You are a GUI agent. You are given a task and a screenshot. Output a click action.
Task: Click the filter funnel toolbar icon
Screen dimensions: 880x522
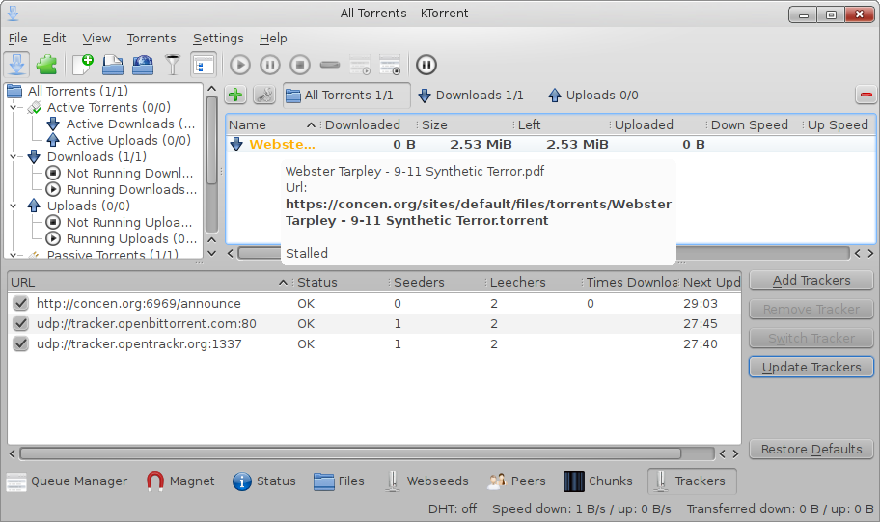coord(173,65)
